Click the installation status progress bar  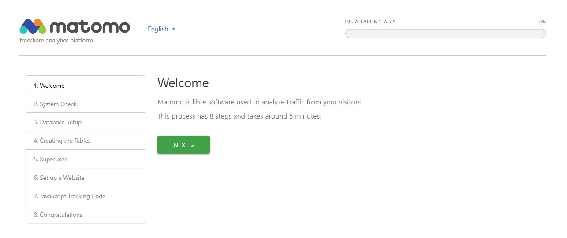pyautogui.click(x=445, y=33)
